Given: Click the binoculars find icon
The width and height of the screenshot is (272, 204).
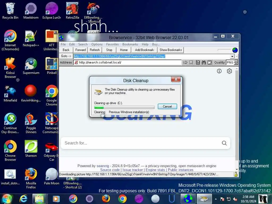Looking at the screenshot, I should (204, 62).
